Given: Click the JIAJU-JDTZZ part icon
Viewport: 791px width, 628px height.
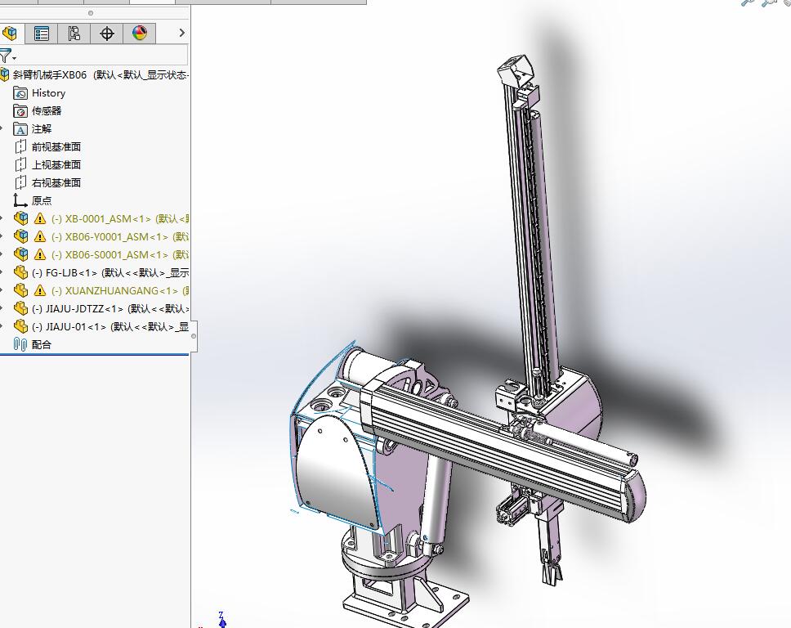Looking at the screenshot, I should (20, 308).
